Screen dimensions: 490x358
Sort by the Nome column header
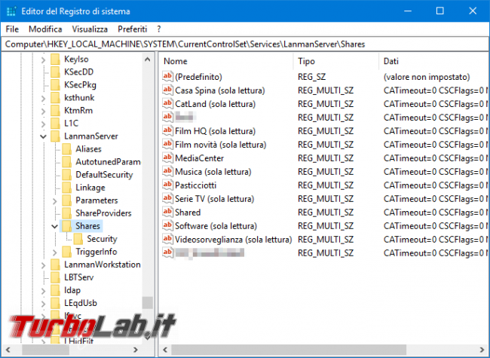click(x=227, y=61)
